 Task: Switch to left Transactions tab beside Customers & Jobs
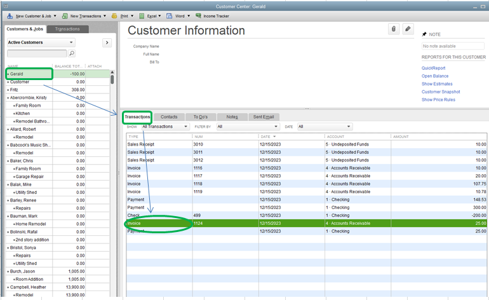67,29
